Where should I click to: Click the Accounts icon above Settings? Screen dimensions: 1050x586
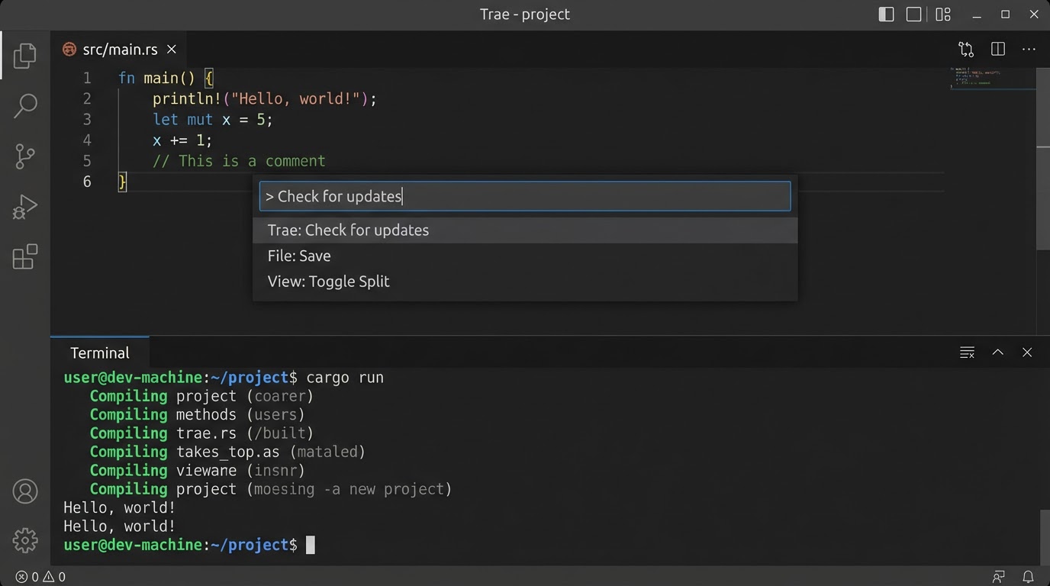(25, 492)
